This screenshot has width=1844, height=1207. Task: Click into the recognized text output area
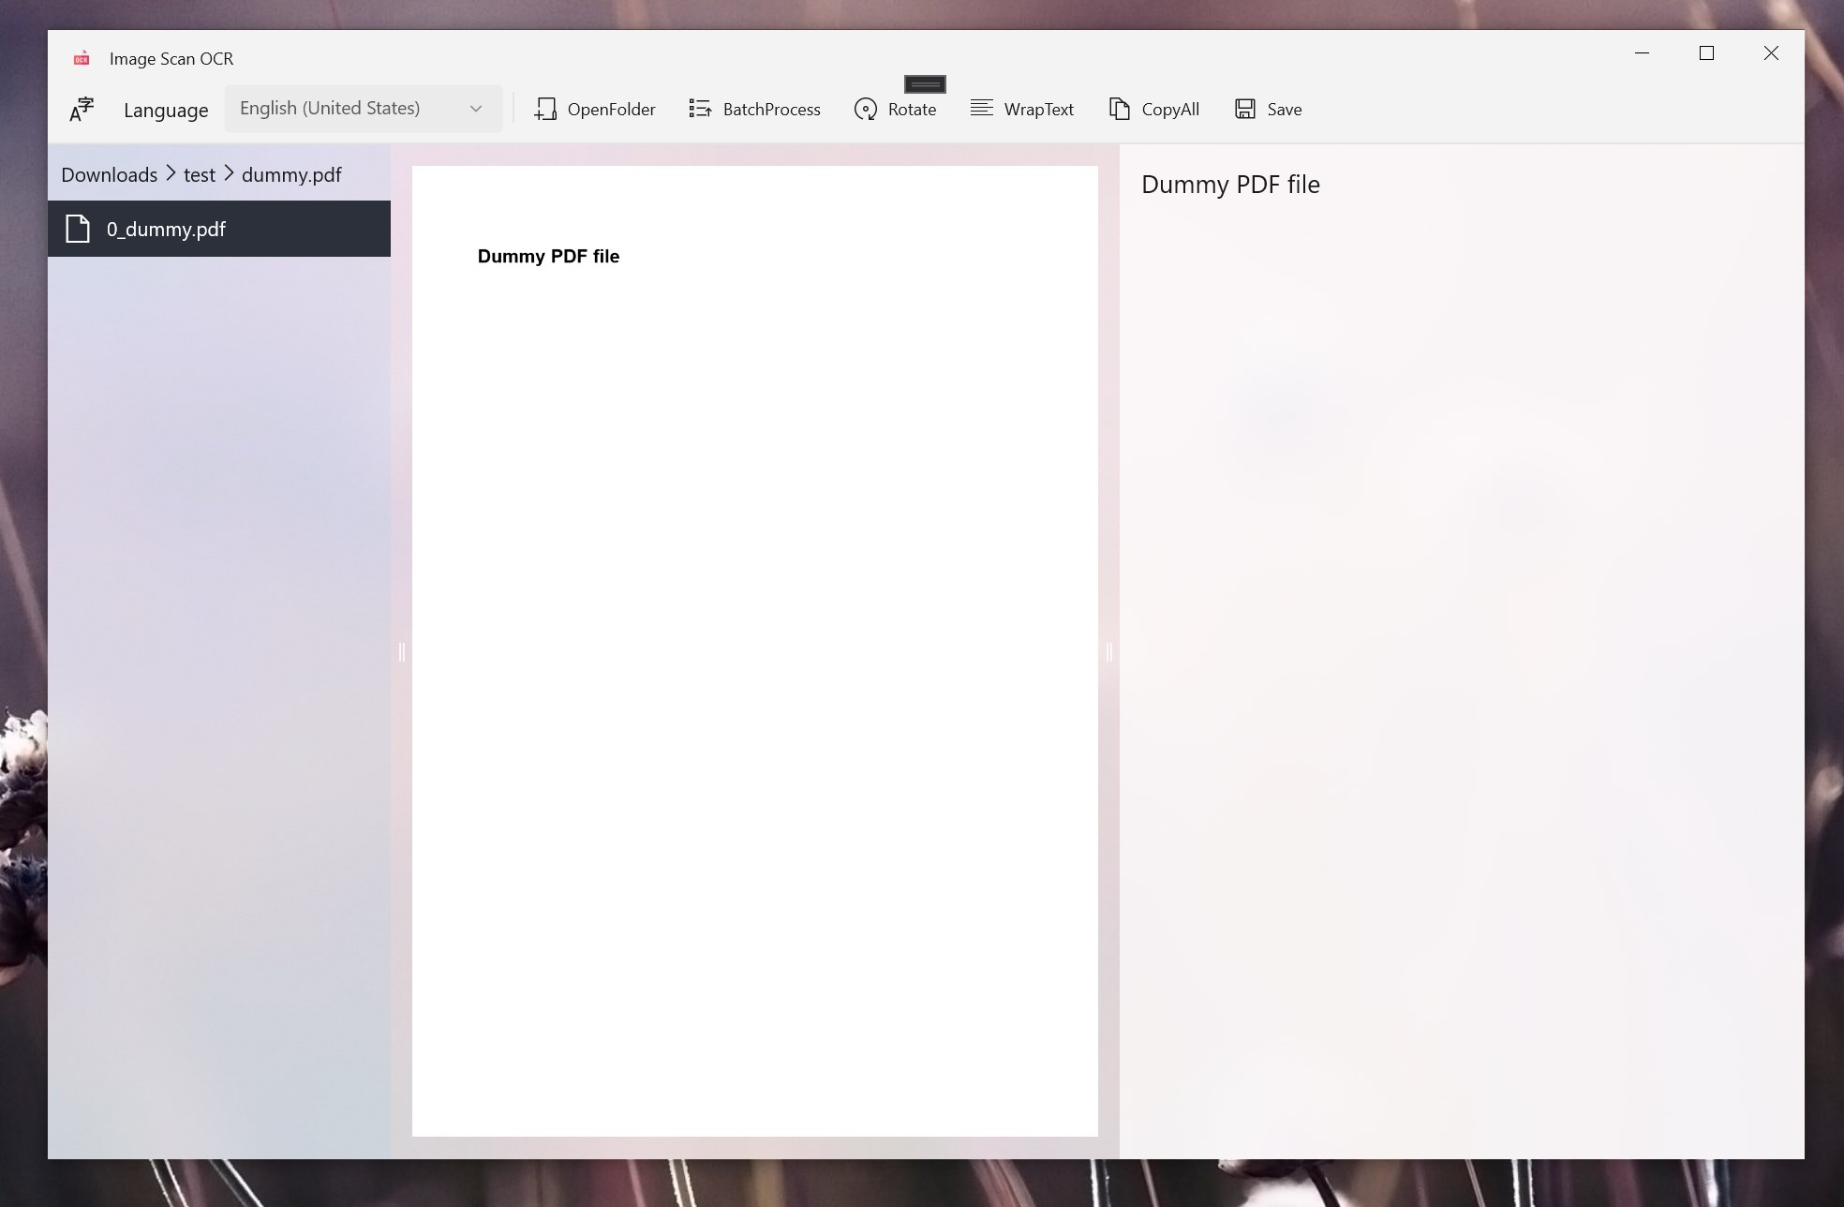point(1460,562)
